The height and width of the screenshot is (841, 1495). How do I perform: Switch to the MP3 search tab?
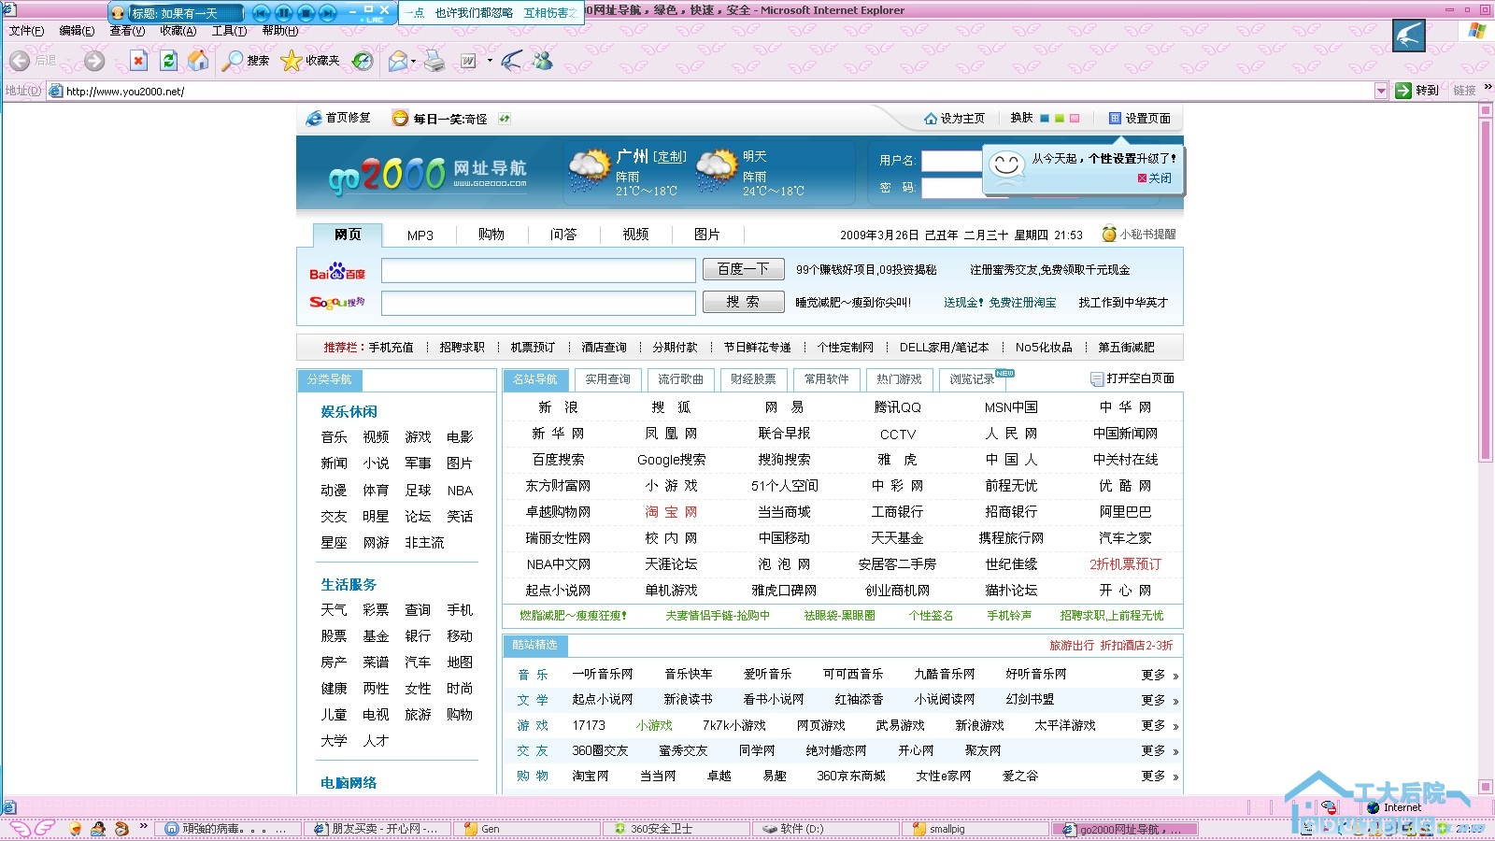pyautogui.click(x=420, y=235)
